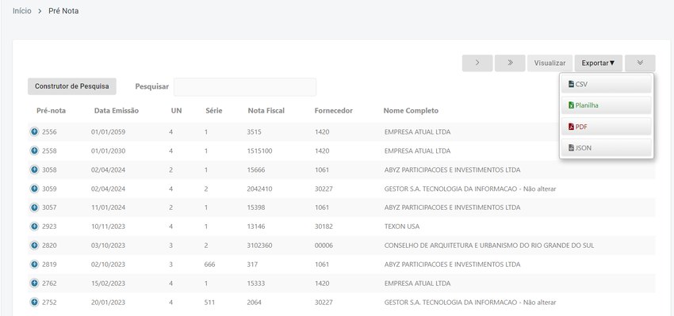Export the list as CSV

tap(606, 84)
